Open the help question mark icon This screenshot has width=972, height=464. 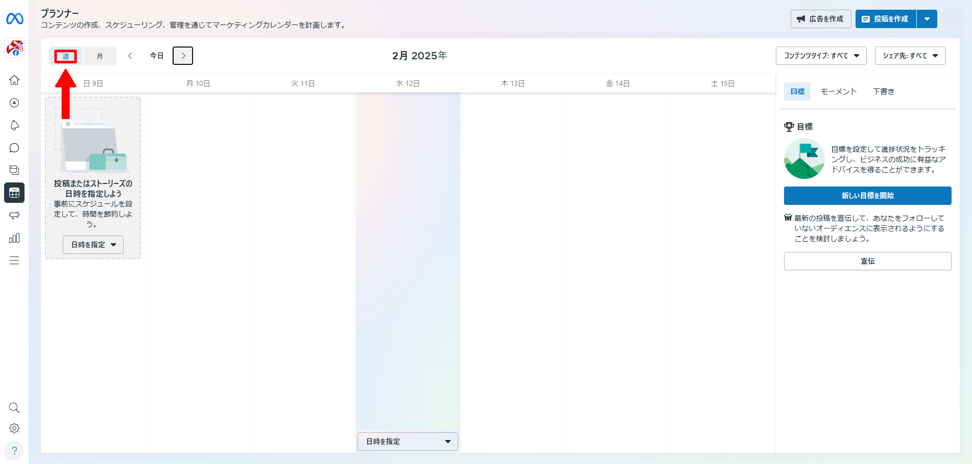coord(14,451)
